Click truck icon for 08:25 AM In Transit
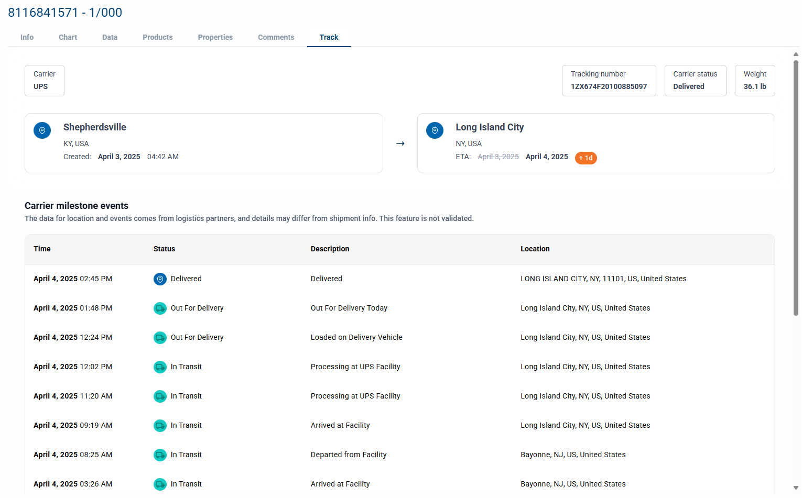This screenshot has height=498, width=802. (x=160, y=455)
